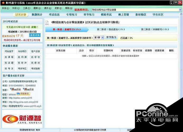Click the scroll up arrow at top right
Image resolution: width=183 pixels, height=132 pixels.
tap(181, 14)
